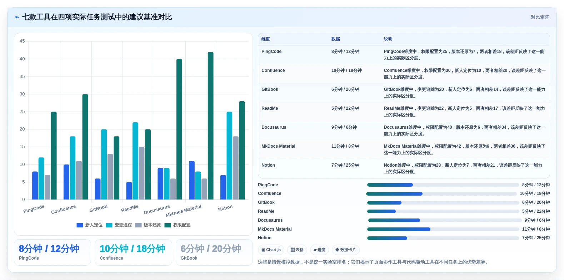Click the MkDocs Material 权限配置 bar at 42
The height and width of the screenshot is (280, 564).
211,126
